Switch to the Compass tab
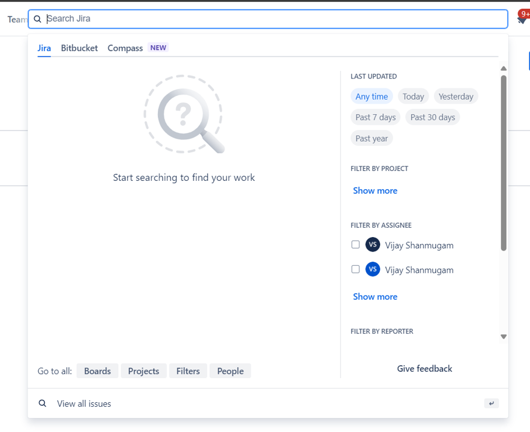This screenshot has height=432, width=530. pos(125,48)
